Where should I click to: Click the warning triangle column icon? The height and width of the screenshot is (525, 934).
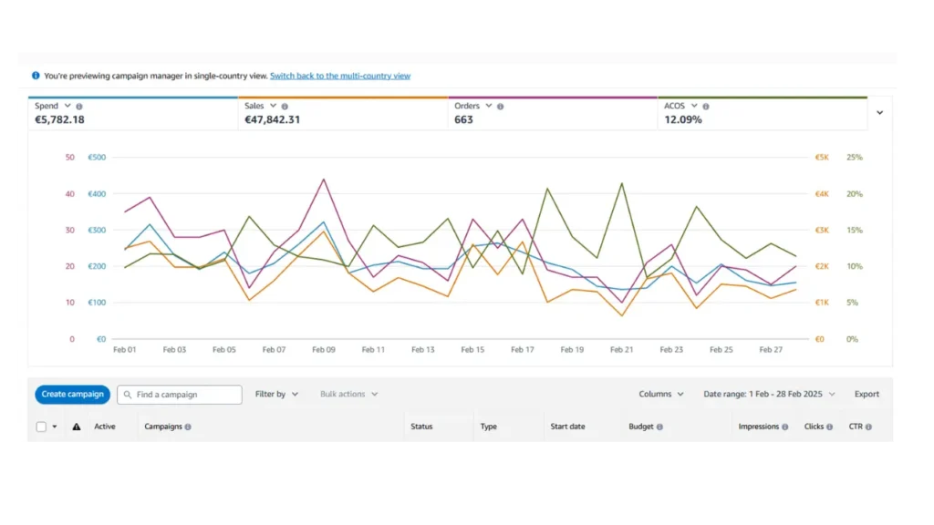click(x=77, y=427)
